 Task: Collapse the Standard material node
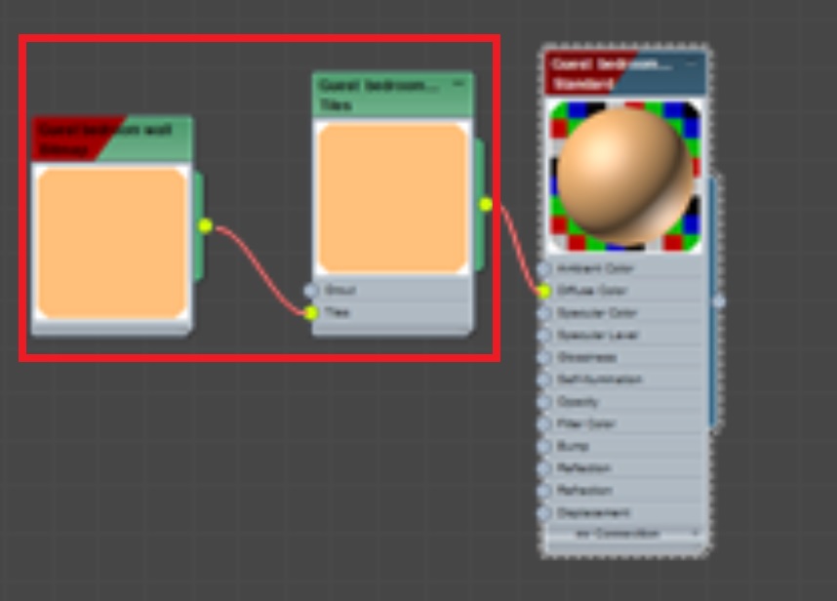(x=690, y=61)
